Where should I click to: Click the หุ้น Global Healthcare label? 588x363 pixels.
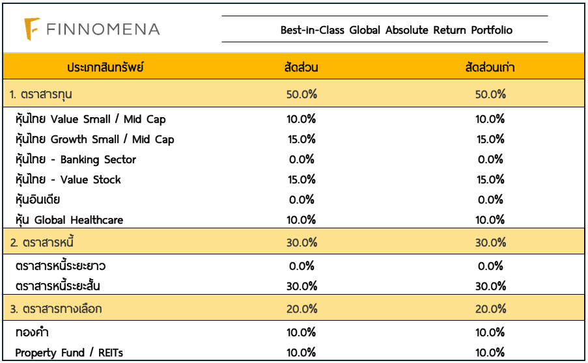pyautogui.click(x=69, y=220)
